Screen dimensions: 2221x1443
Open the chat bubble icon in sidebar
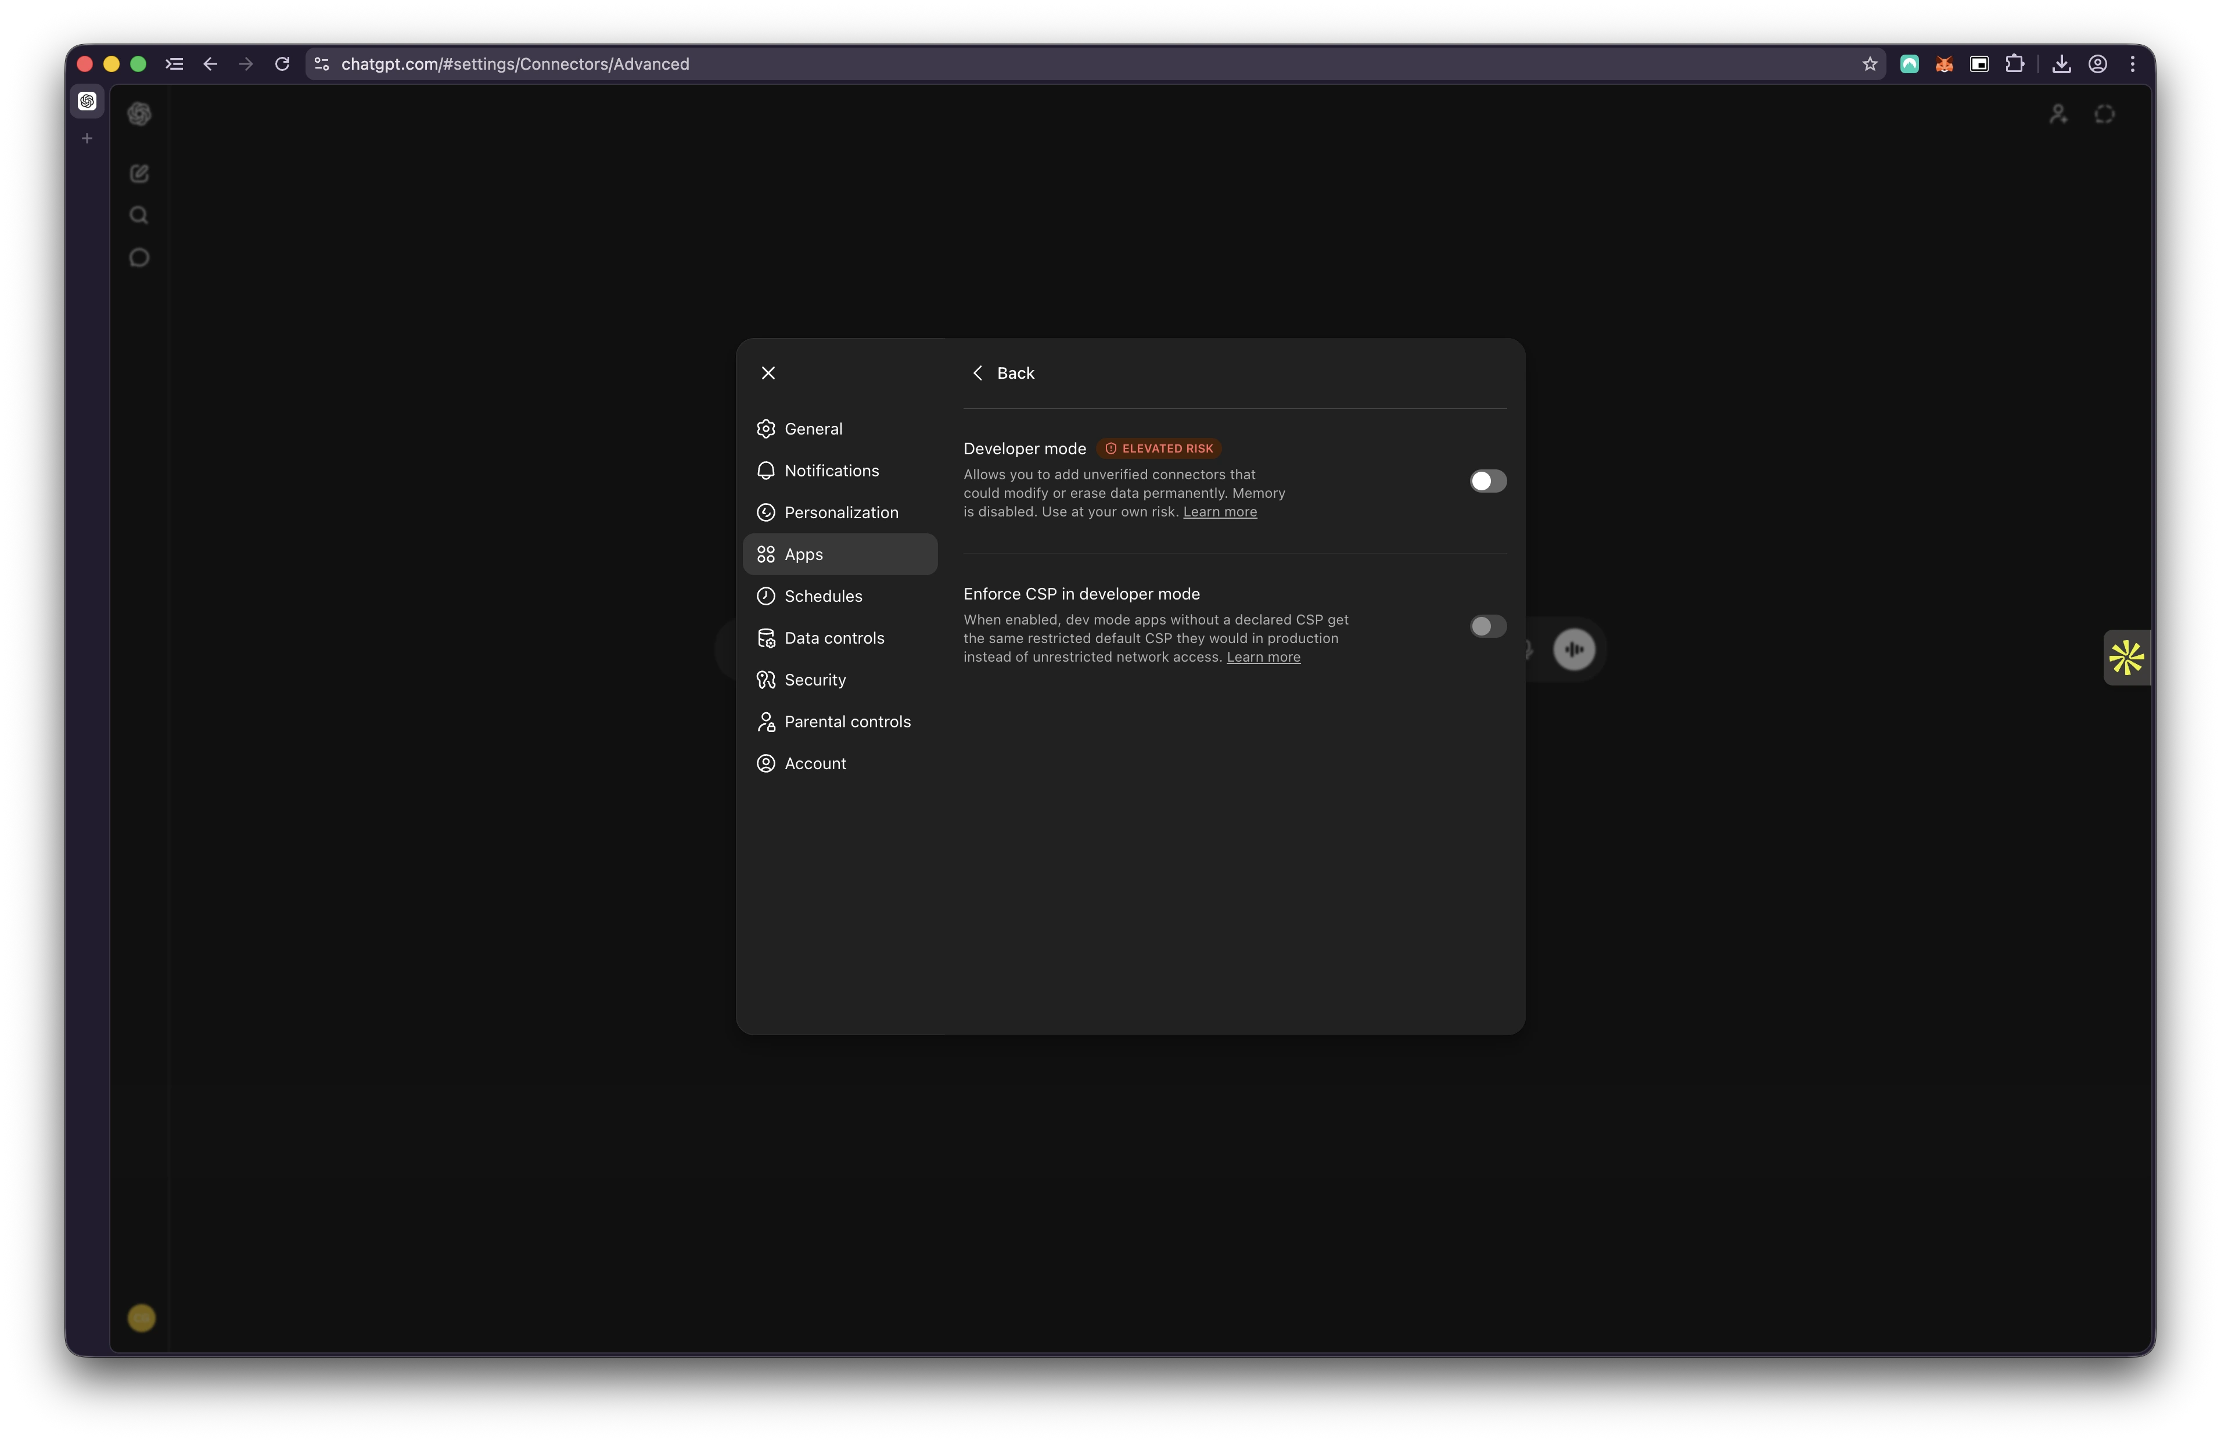139,257
